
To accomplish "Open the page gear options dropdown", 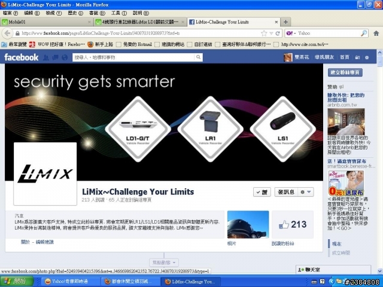I will click(x=306, y=192).
